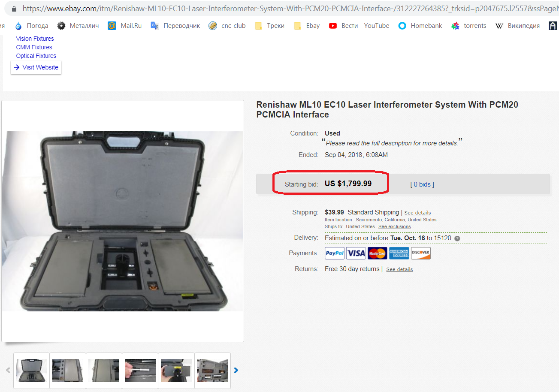Click the Free 30 day returns text
Viewport: 559px width, 392px height.
352,269
